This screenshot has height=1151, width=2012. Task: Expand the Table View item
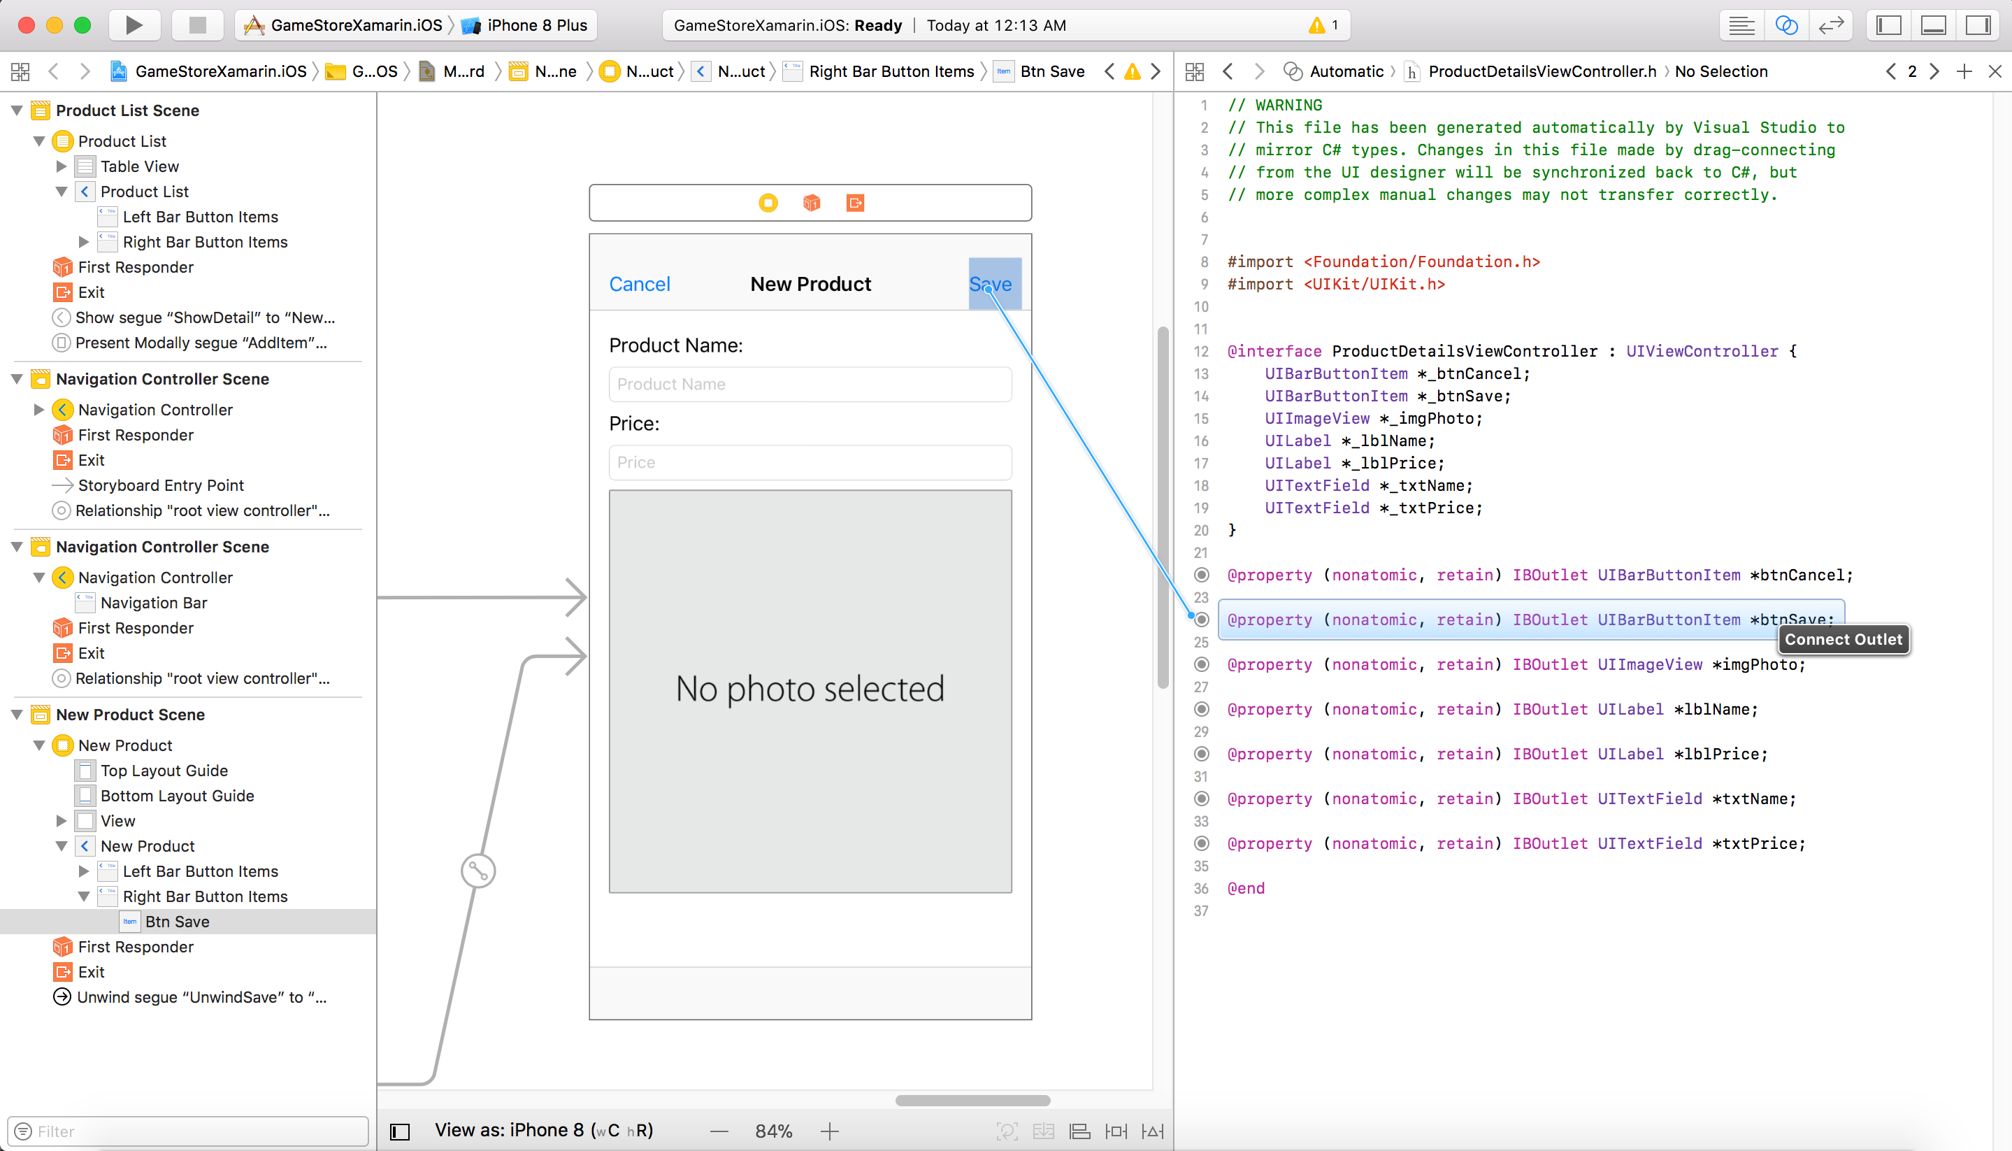coord(61,167)
